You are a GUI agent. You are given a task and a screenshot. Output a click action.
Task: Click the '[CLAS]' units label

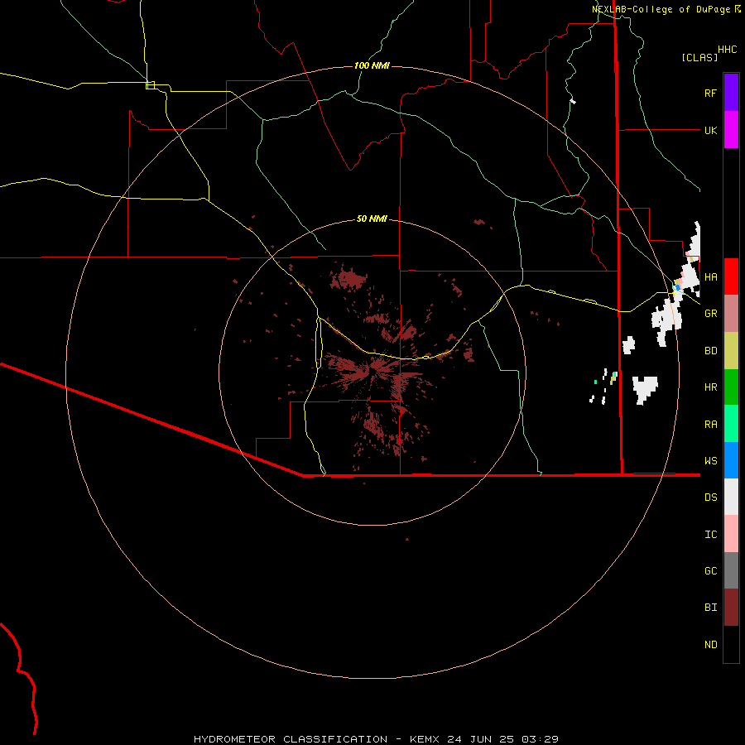coord(699,57)
